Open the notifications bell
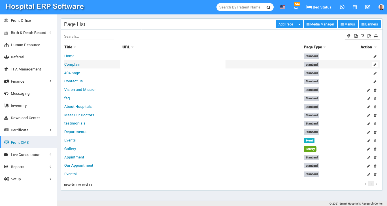Screen dimensions: 387x206 tap(296, 7)
